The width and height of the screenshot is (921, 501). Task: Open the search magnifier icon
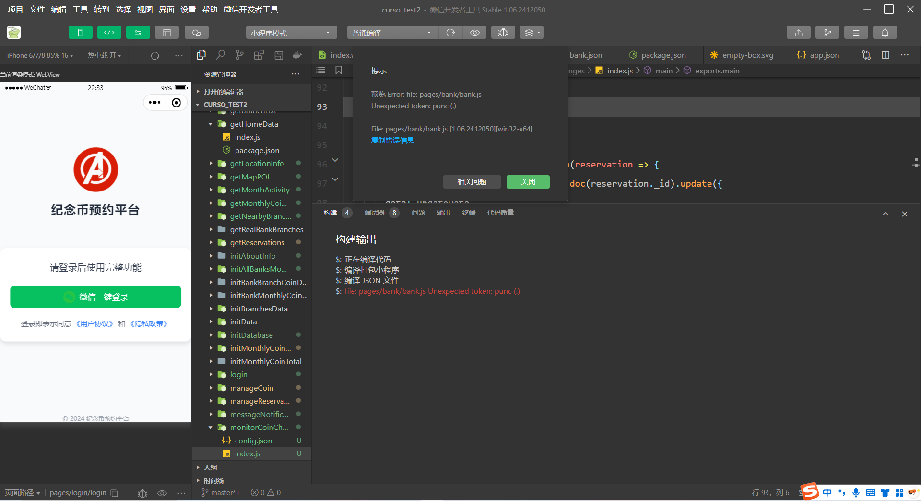[x=221, y=55]
